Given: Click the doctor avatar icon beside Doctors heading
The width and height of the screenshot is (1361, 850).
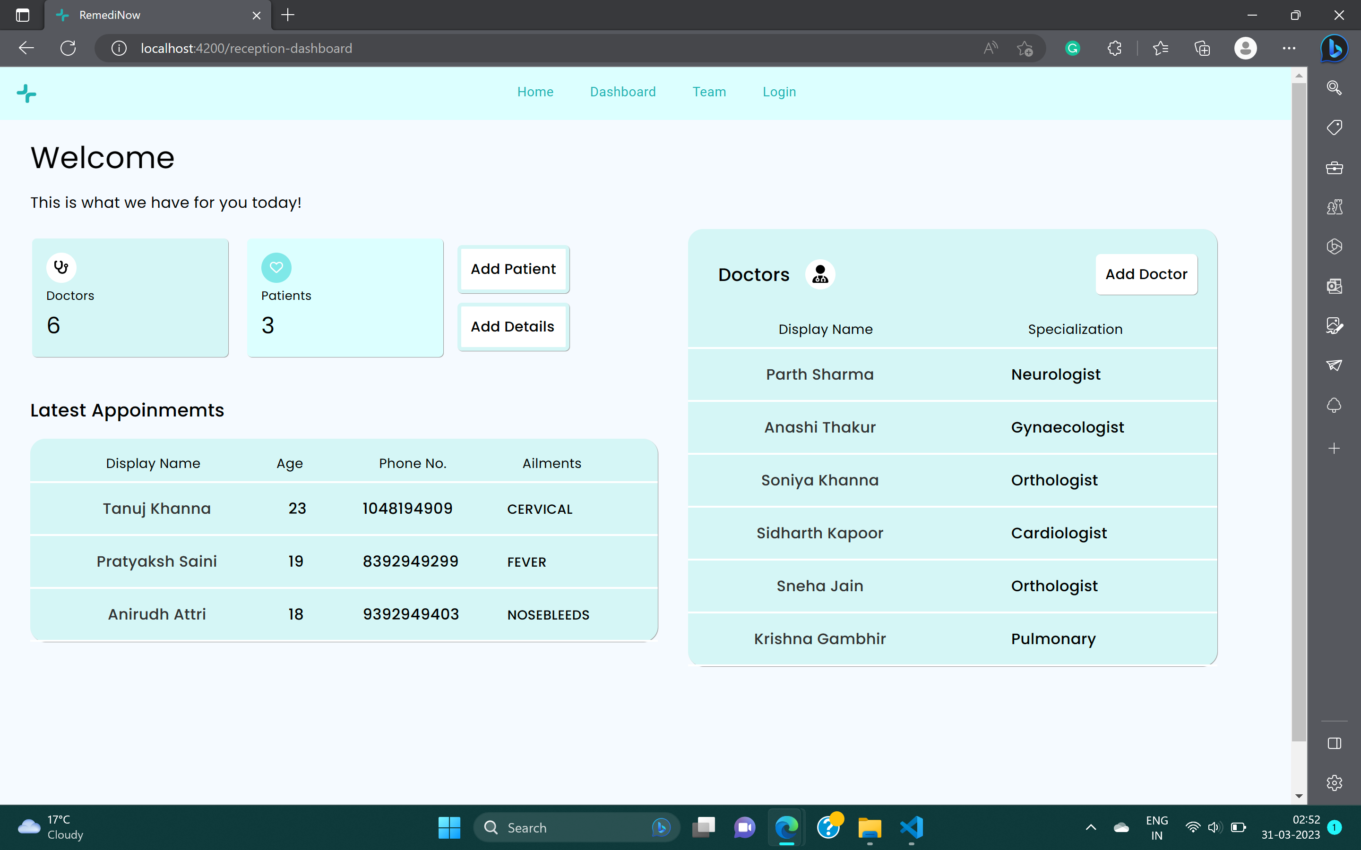Looking at the screenshot, I should click(820, 274).
